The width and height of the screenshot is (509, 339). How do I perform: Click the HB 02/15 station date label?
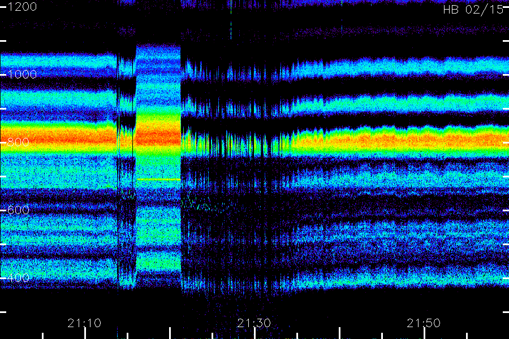[x=473, y=10]
